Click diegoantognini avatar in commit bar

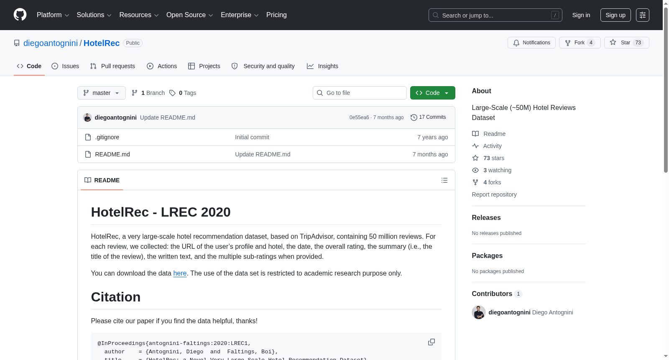point(87,117)
